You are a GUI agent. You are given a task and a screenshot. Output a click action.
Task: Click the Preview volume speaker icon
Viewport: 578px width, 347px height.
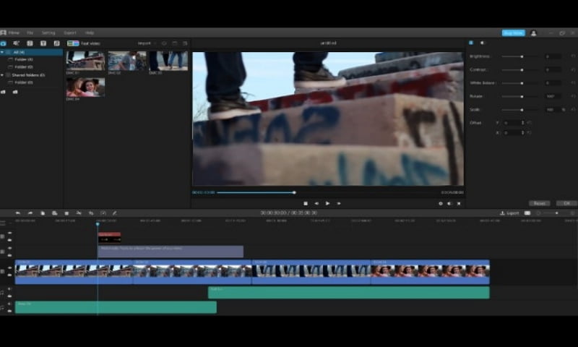pos(449,204)
